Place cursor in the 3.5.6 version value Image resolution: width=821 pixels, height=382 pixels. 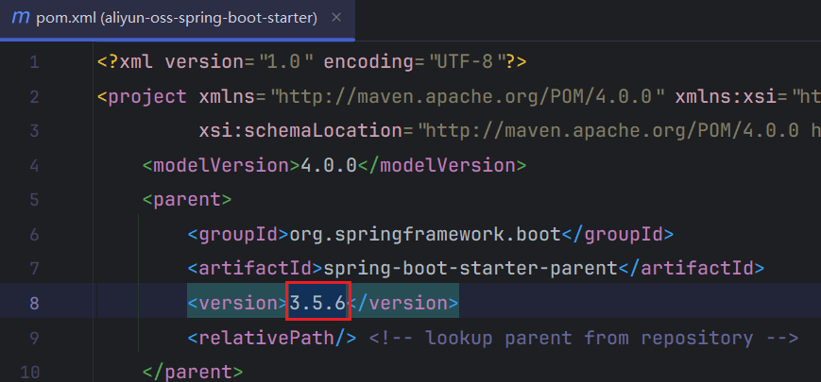(319, 304)
